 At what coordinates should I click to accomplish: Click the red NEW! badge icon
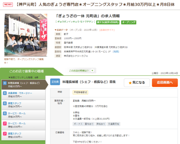coord(8,4)
